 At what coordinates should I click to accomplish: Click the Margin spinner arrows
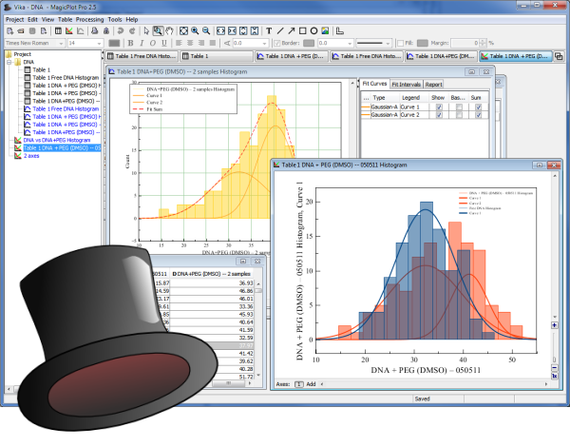coord(483,44)
